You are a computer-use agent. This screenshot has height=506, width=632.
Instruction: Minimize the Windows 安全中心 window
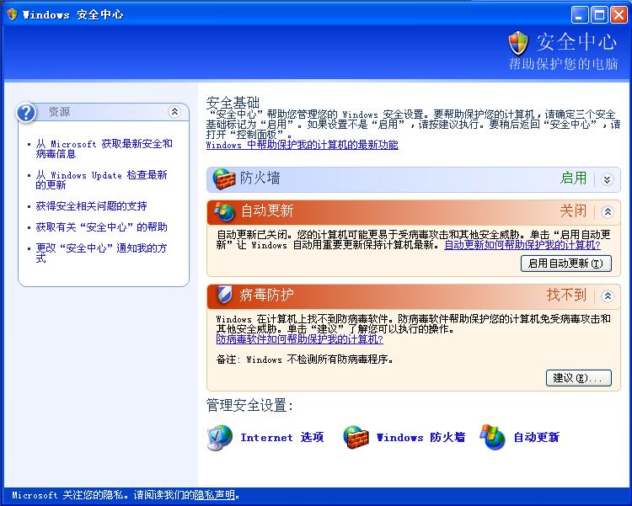click(x=580, y=15)
